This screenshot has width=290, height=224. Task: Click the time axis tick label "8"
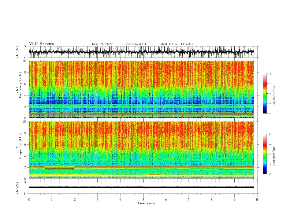point(212,199)
